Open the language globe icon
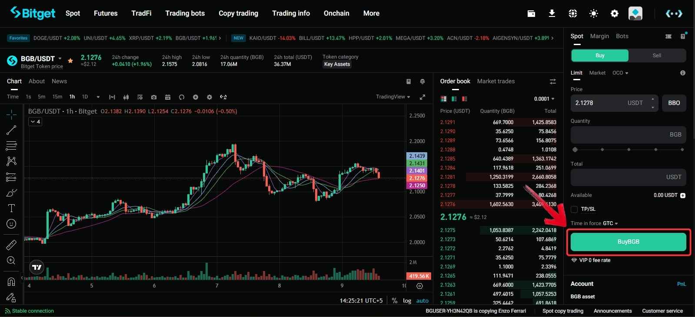Viewport: 695px width, 317px height. 573,13
